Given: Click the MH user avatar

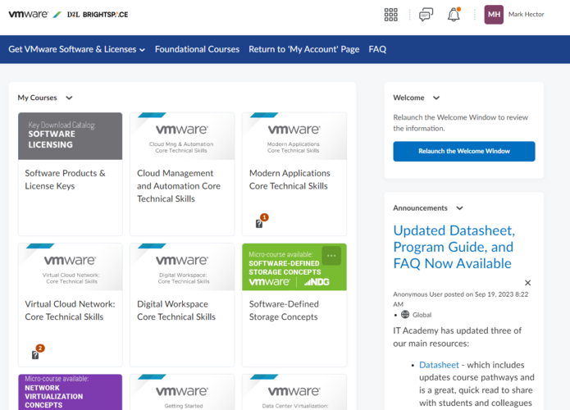Looking at the screenshot, I should 494,15.
